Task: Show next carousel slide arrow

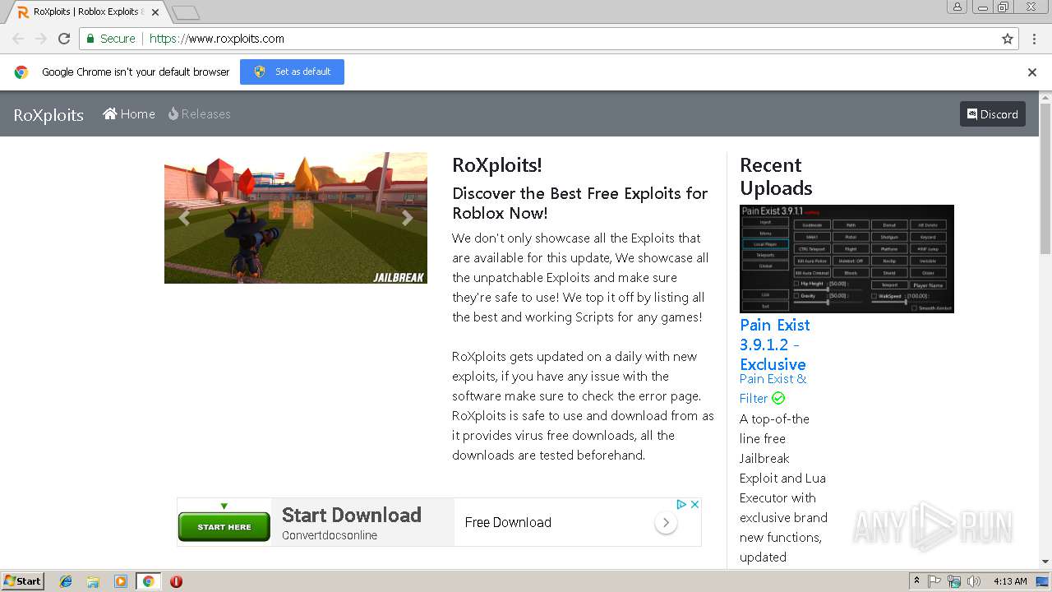Action: [x=407, y=218]
